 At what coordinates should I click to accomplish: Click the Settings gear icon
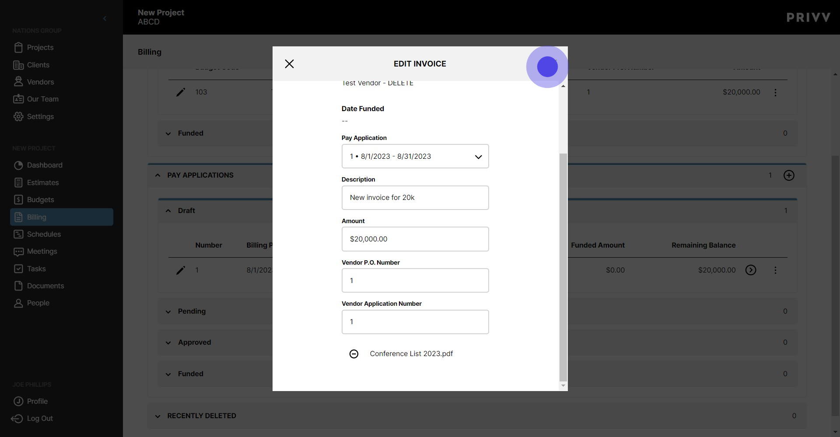click(x=18, y=116)
